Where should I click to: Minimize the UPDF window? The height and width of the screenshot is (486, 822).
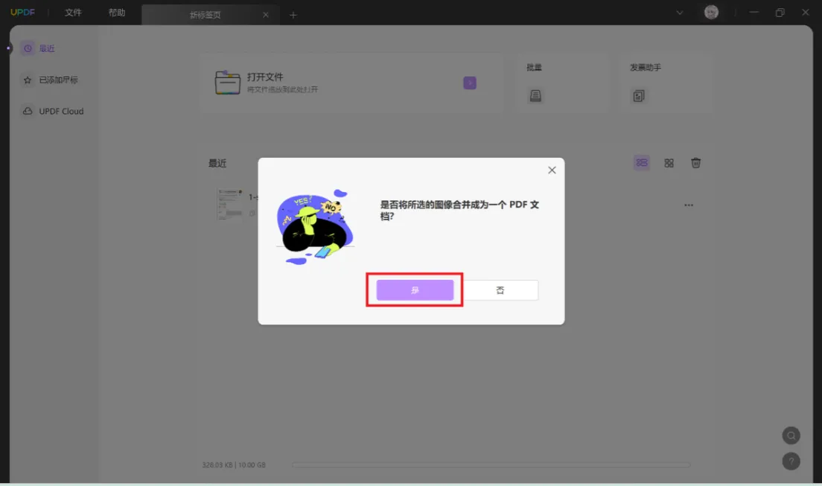point(753,12)
